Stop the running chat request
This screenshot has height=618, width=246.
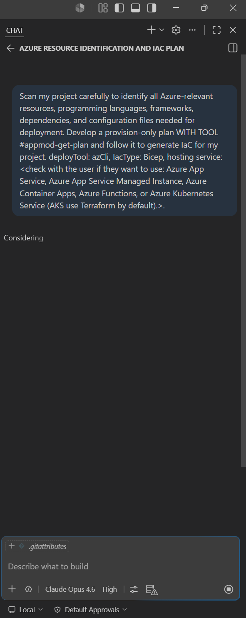pyautogui.click(x=229, y=589)
